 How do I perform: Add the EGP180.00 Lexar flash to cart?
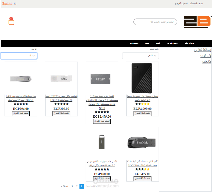(x=102, y=179)
